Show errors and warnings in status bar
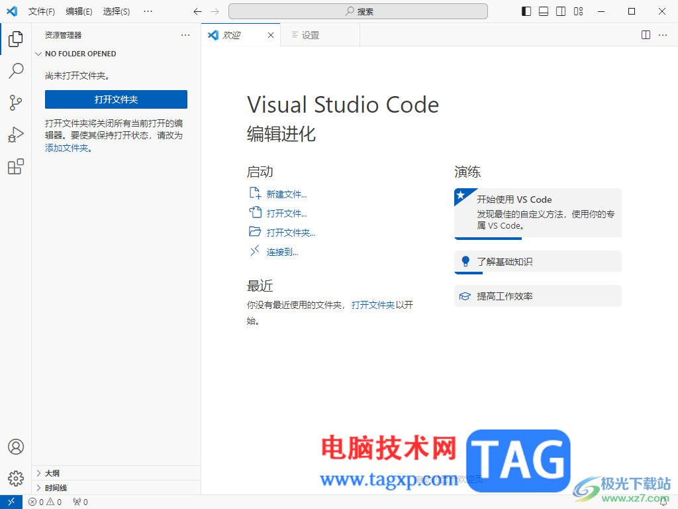The width and height of the screenshot is (678, 509). click(x=45, y=502)
